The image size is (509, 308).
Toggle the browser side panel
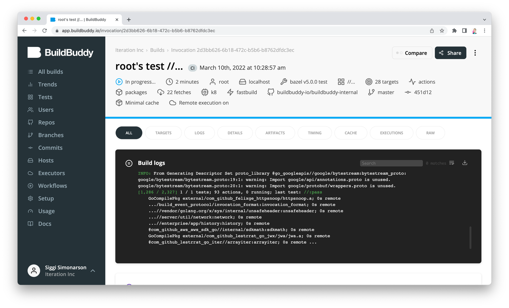(x=464, y=31)
